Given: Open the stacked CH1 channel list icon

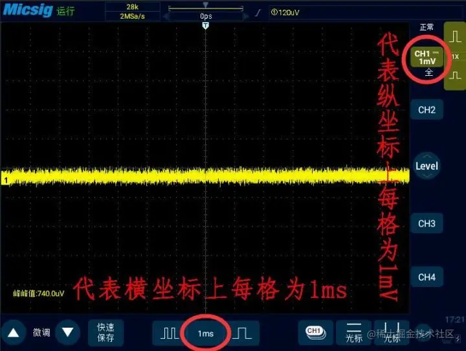Looking at the screenshot, I should 316,333.
